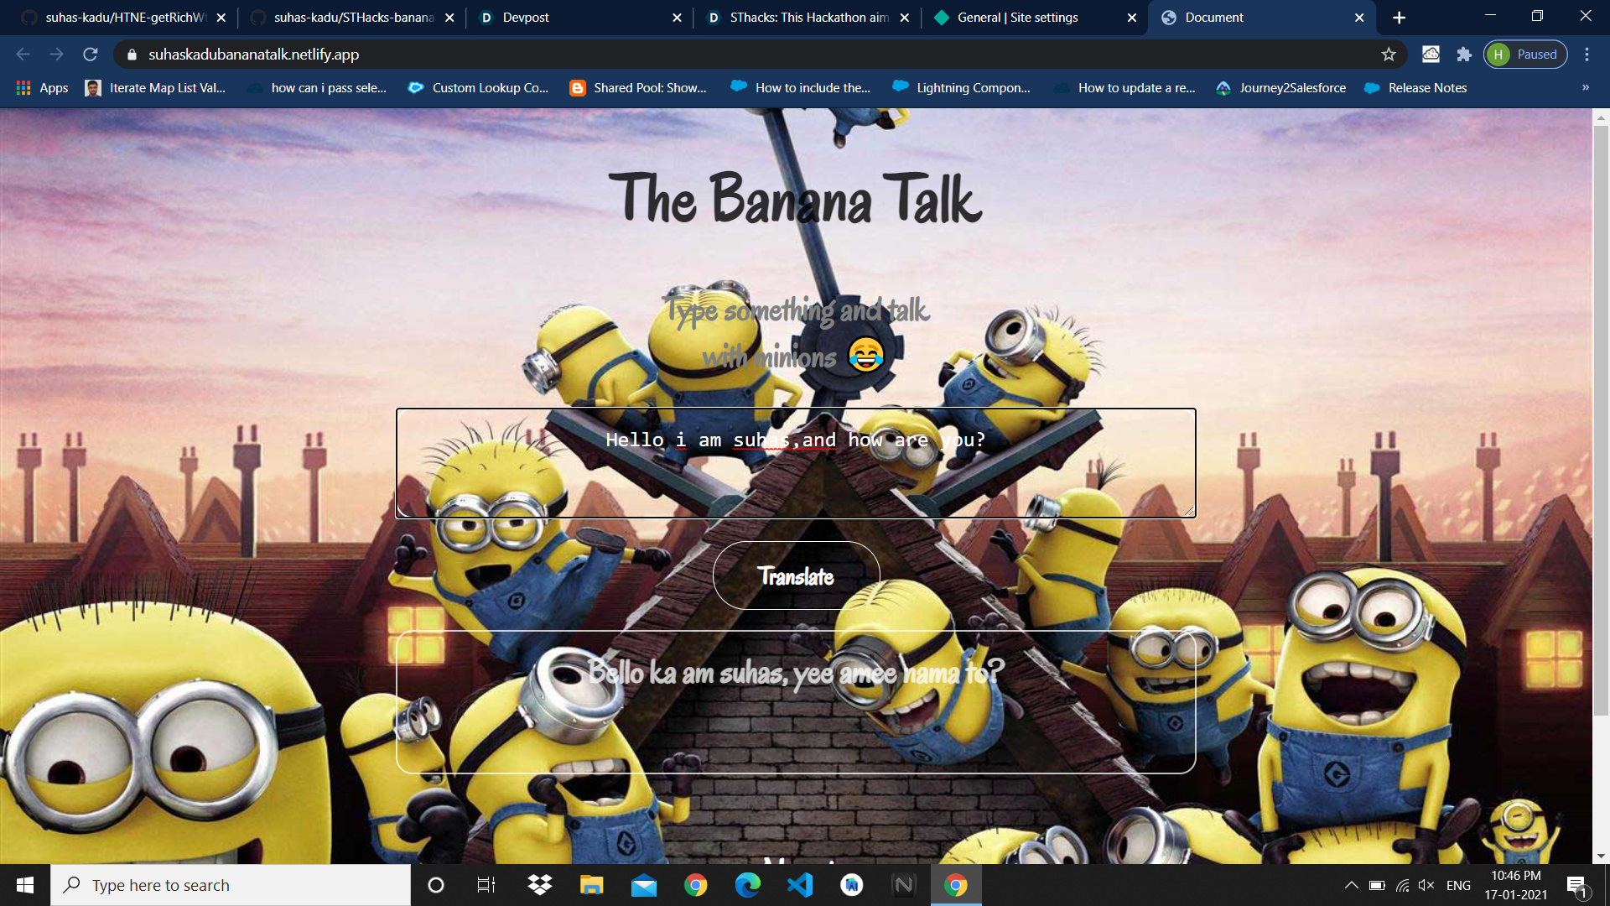
Task: Launch Visual Studio Code from taskbar
Action: coord(800,885)
